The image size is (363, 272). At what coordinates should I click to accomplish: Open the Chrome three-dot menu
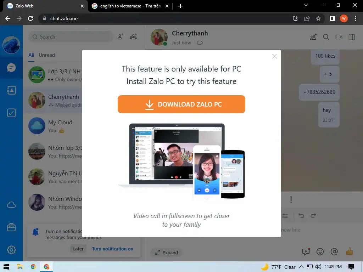point(355,18)
